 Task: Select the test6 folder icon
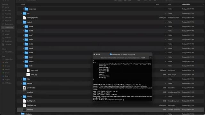(26, 40)
